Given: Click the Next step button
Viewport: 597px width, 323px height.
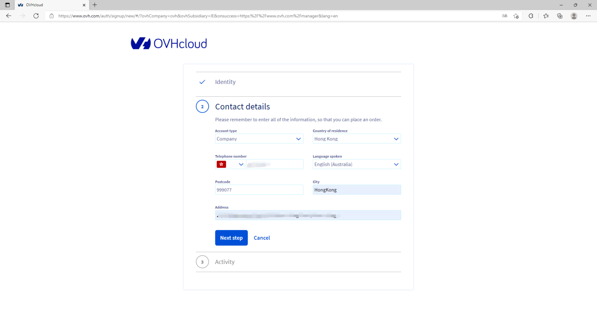Looking at the screenshot, I should coord(231,238).
